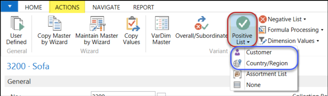328x96 pixels.
Task: Expand the Negative List dropdown arrow
Action: (x=305, y=19)
